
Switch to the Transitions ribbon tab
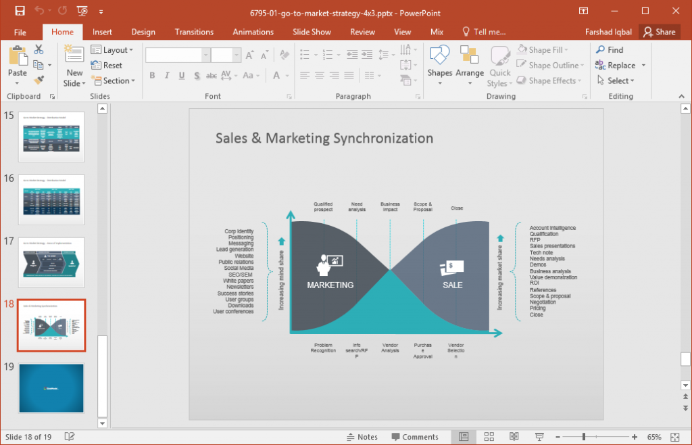coord(194,32)
